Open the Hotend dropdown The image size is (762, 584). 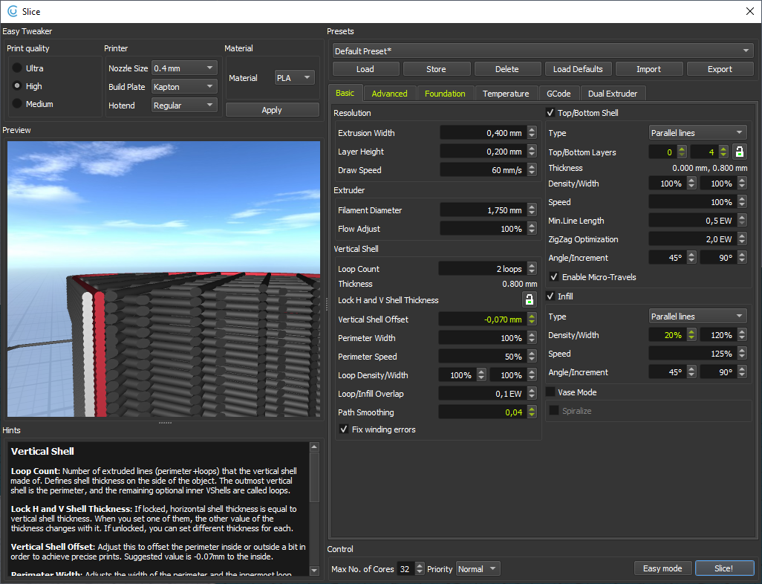pyautogui.click(x=184, y=105)
